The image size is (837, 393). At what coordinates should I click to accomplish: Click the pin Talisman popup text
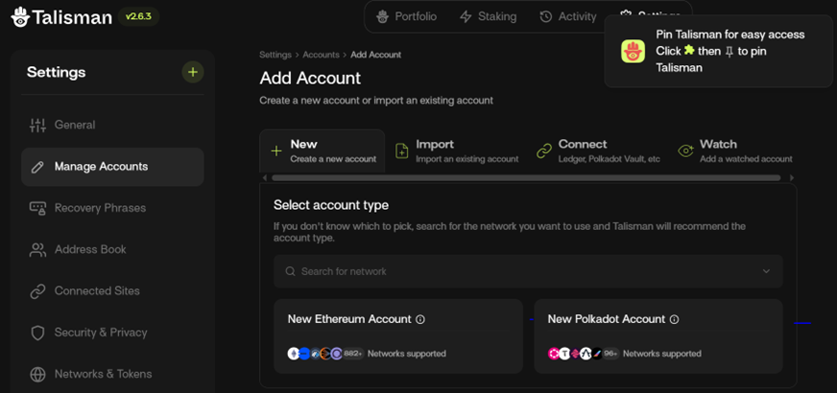click(730, 51)
